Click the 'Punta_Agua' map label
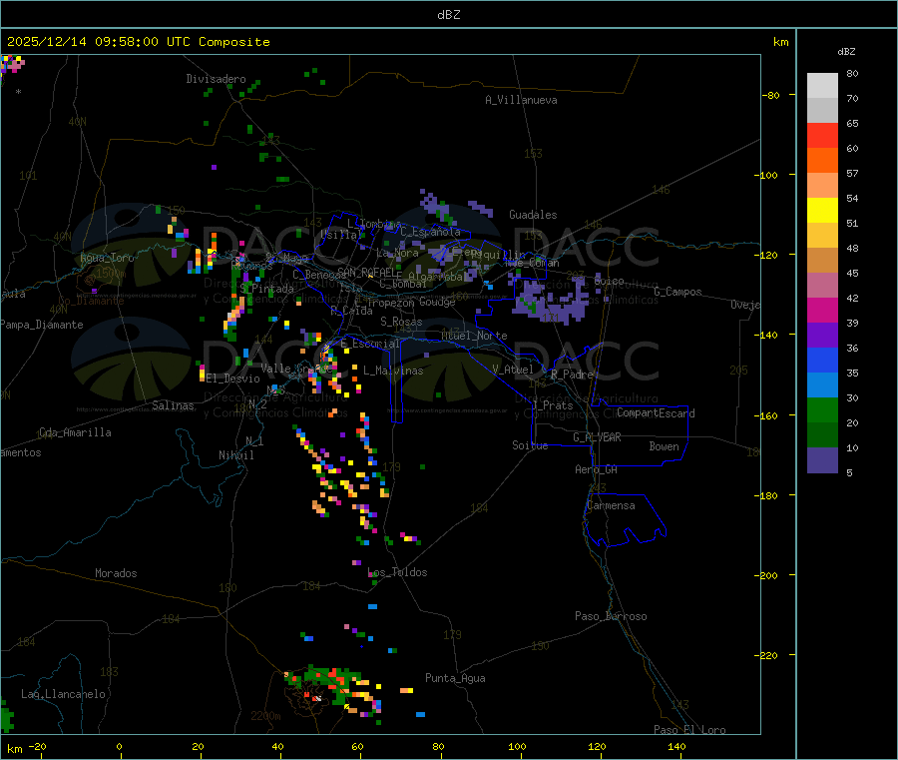This screenshot has width=898, height=760. tap(455, 678)
